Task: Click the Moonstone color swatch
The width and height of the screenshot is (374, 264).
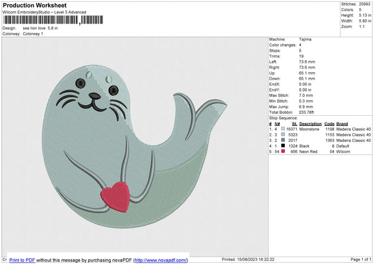Action: pos(283,129)
